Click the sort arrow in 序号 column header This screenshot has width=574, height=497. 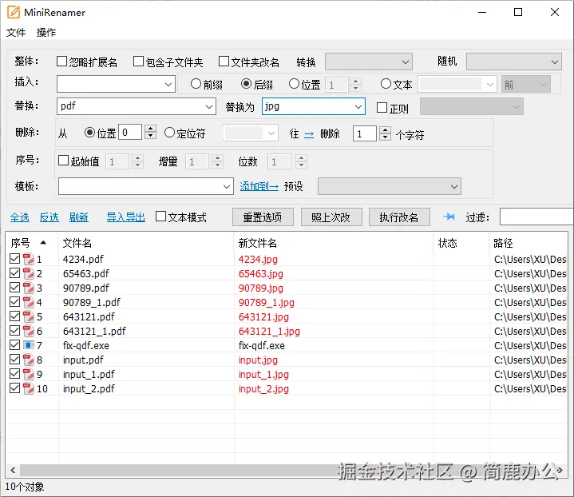43,242
